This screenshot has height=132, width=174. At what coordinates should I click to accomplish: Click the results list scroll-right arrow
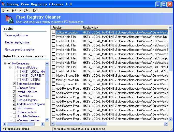166,124
